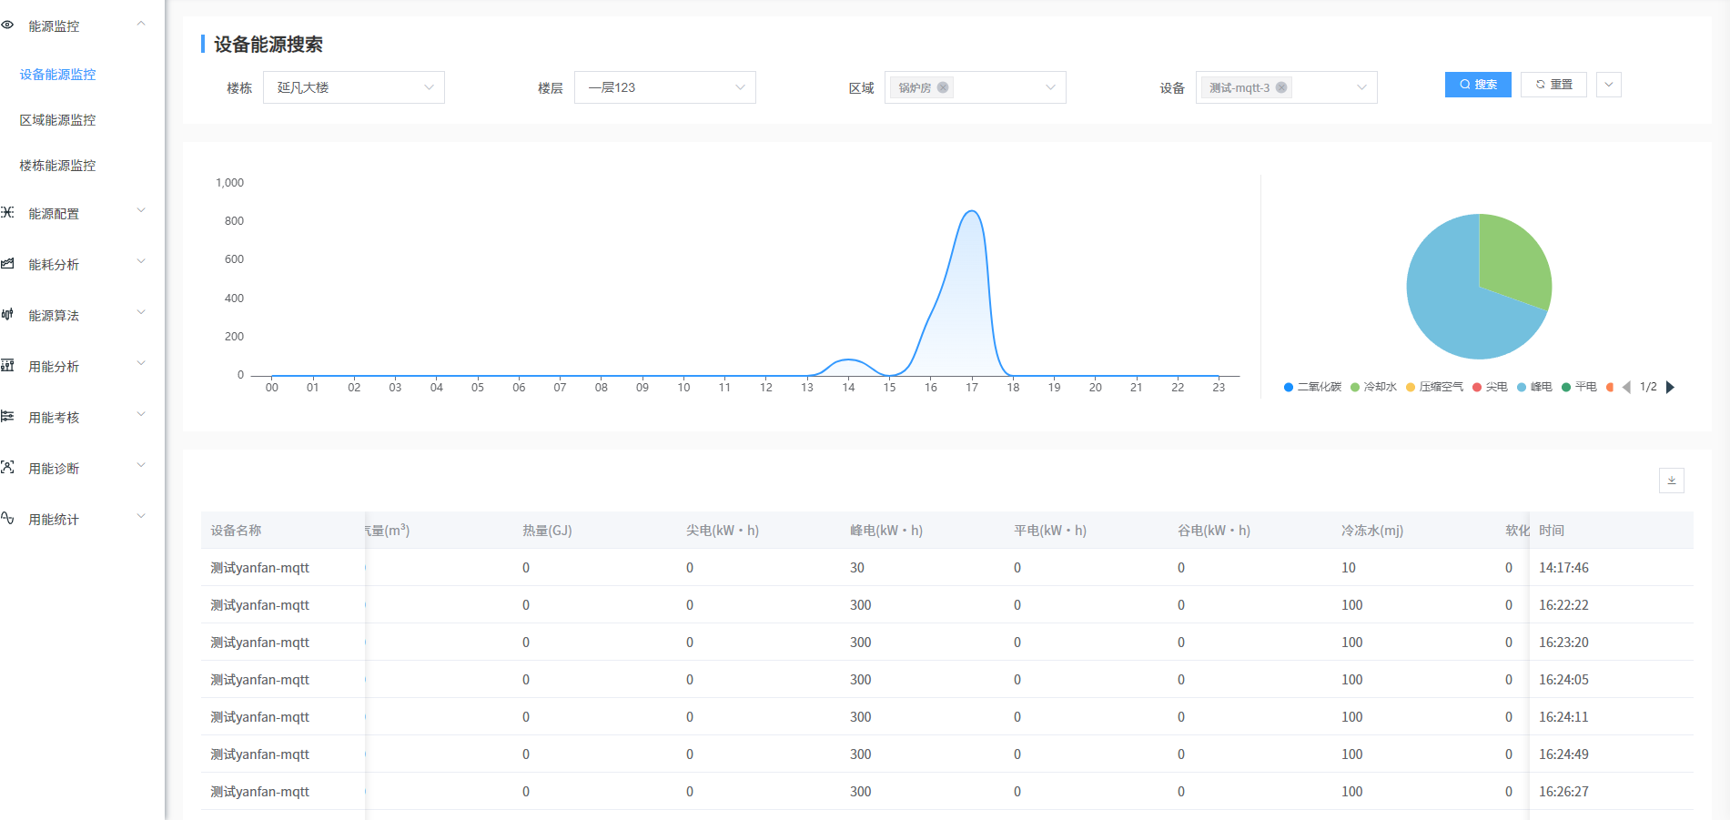Viewport: 1730px width, 820px height.
Task: Click time cell 16:23:20
Action: [x=1563, y=643]
